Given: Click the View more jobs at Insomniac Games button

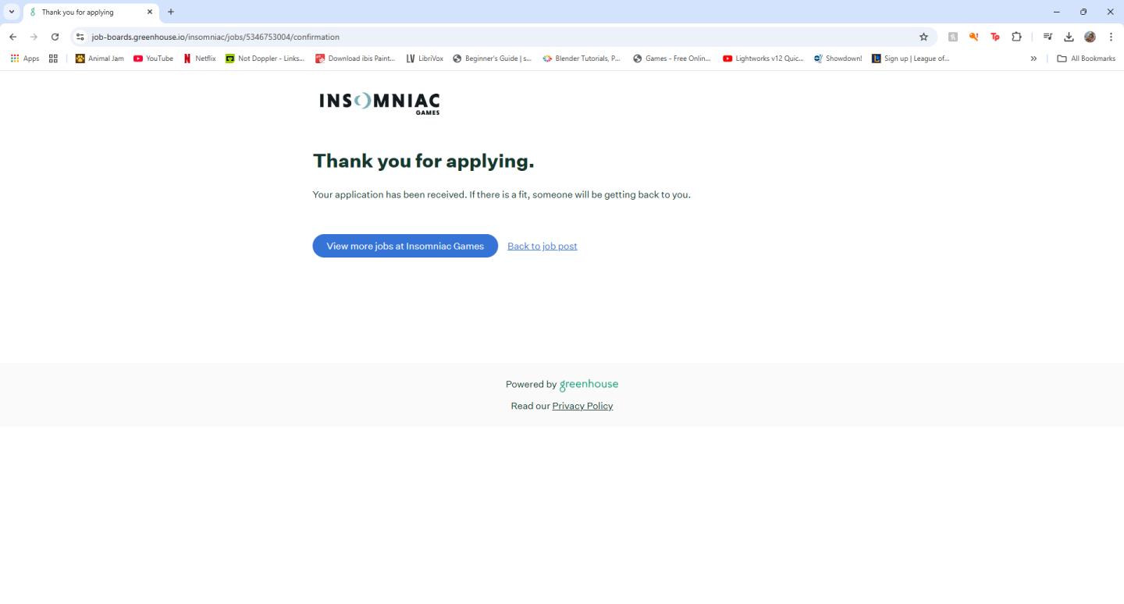Looking at the screenshot, I should (405, 246).
